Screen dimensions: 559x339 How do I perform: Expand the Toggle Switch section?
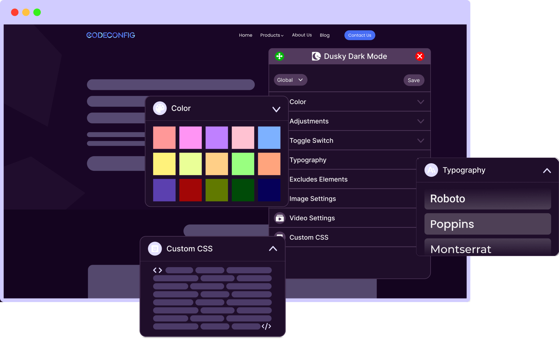tap(421, 141)
